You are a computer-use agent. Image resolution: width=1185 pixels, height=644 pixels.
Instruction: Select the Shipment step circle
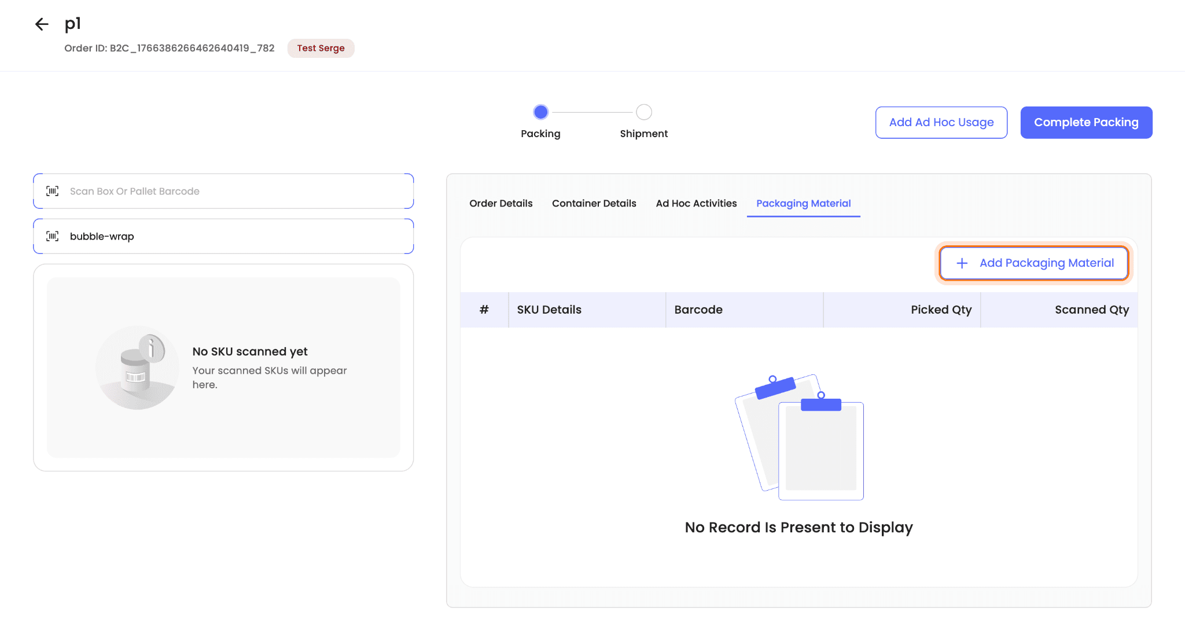643,112
